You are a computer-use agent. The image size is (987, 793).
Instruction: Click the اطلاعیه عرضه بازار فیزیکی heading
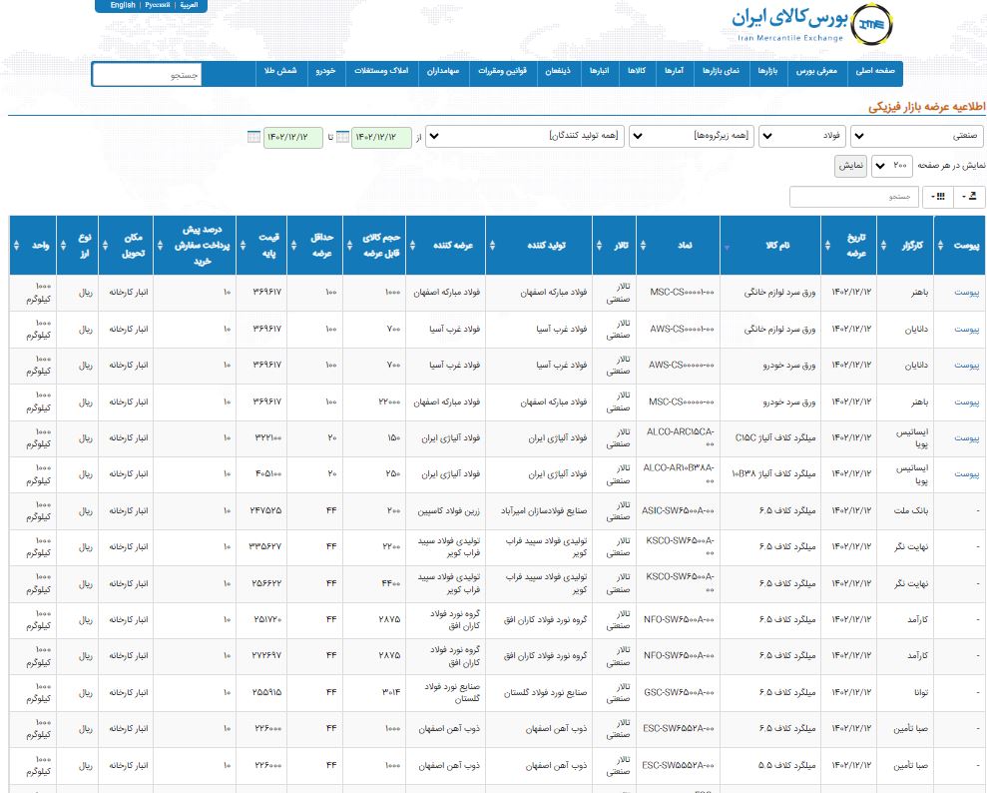(x=926, y=107)
